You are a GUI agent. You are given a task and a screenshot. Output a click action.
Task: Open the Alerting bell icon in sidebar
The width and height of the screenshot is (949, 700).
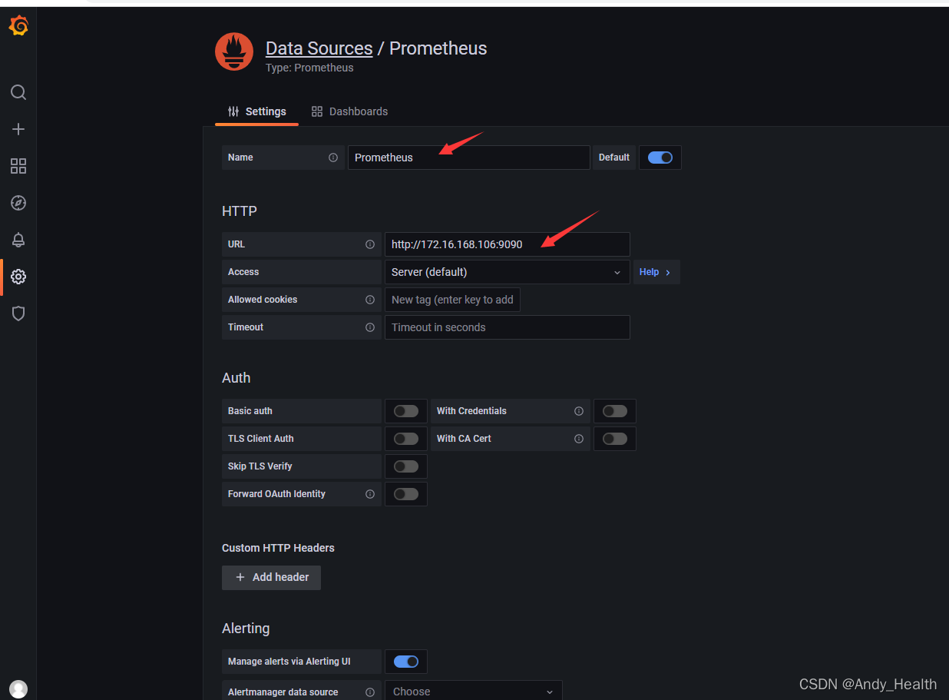(18, 240)
